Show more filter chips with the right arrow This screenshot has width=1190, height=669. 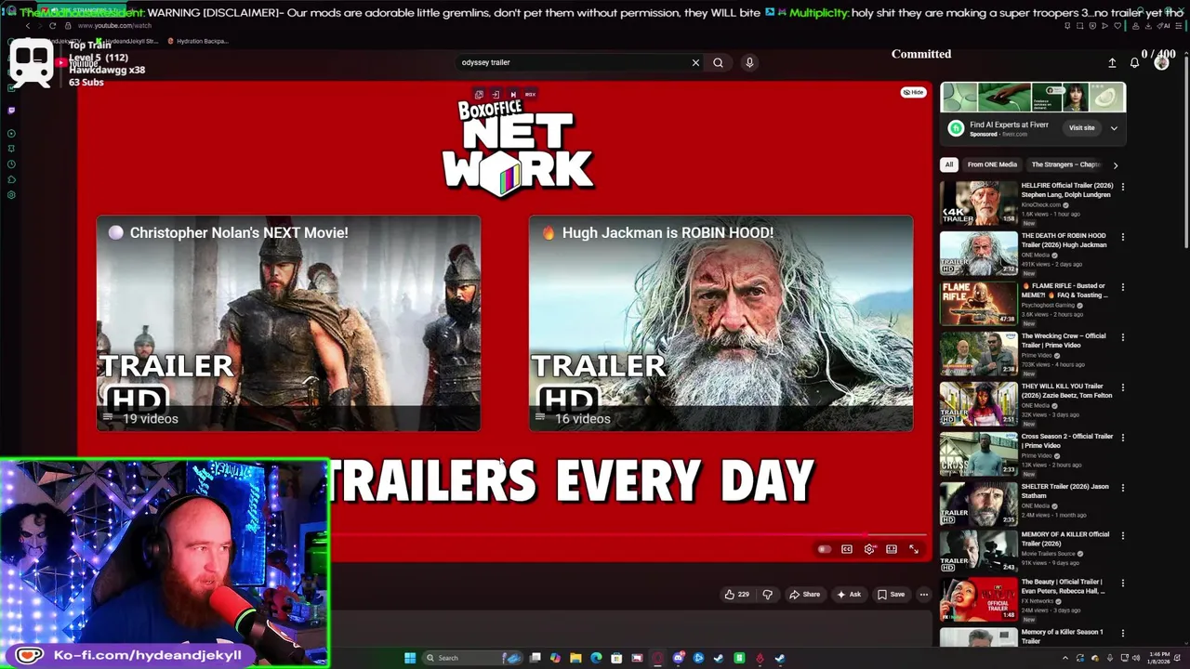pos(1115,164)
